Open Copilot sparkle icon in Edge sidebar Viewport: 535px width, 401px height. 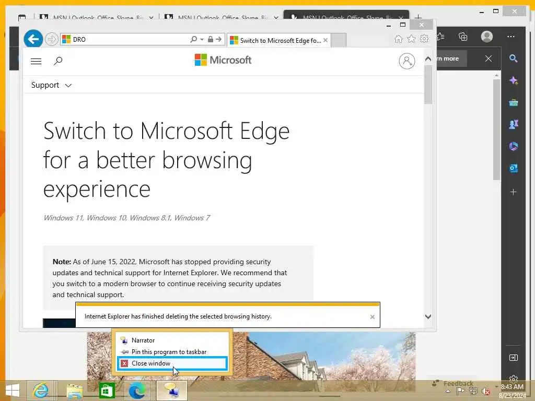(x=513, y=80)
